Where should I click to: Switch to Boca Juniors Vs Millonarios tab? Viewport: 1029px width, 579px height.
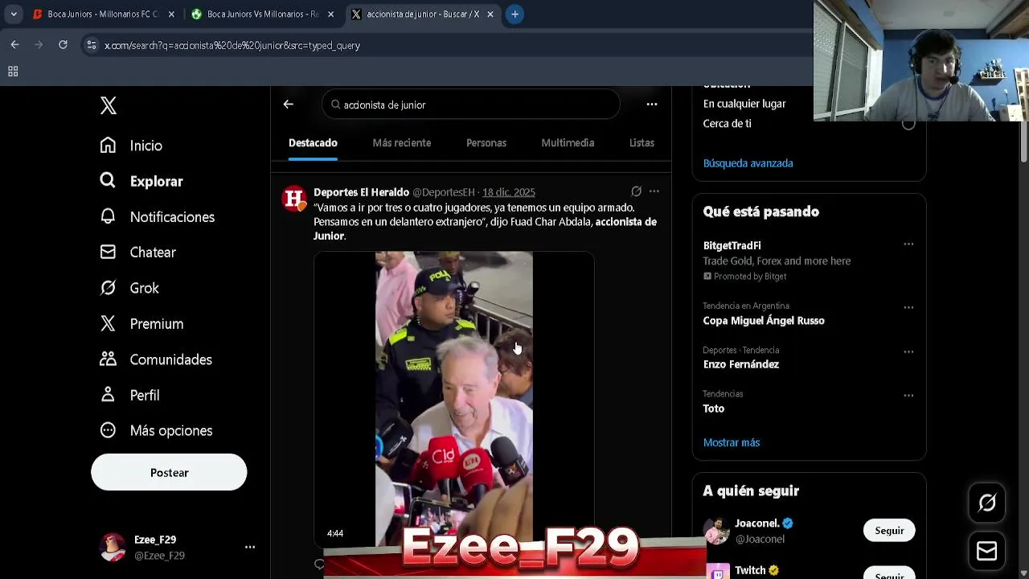point(262,14)
